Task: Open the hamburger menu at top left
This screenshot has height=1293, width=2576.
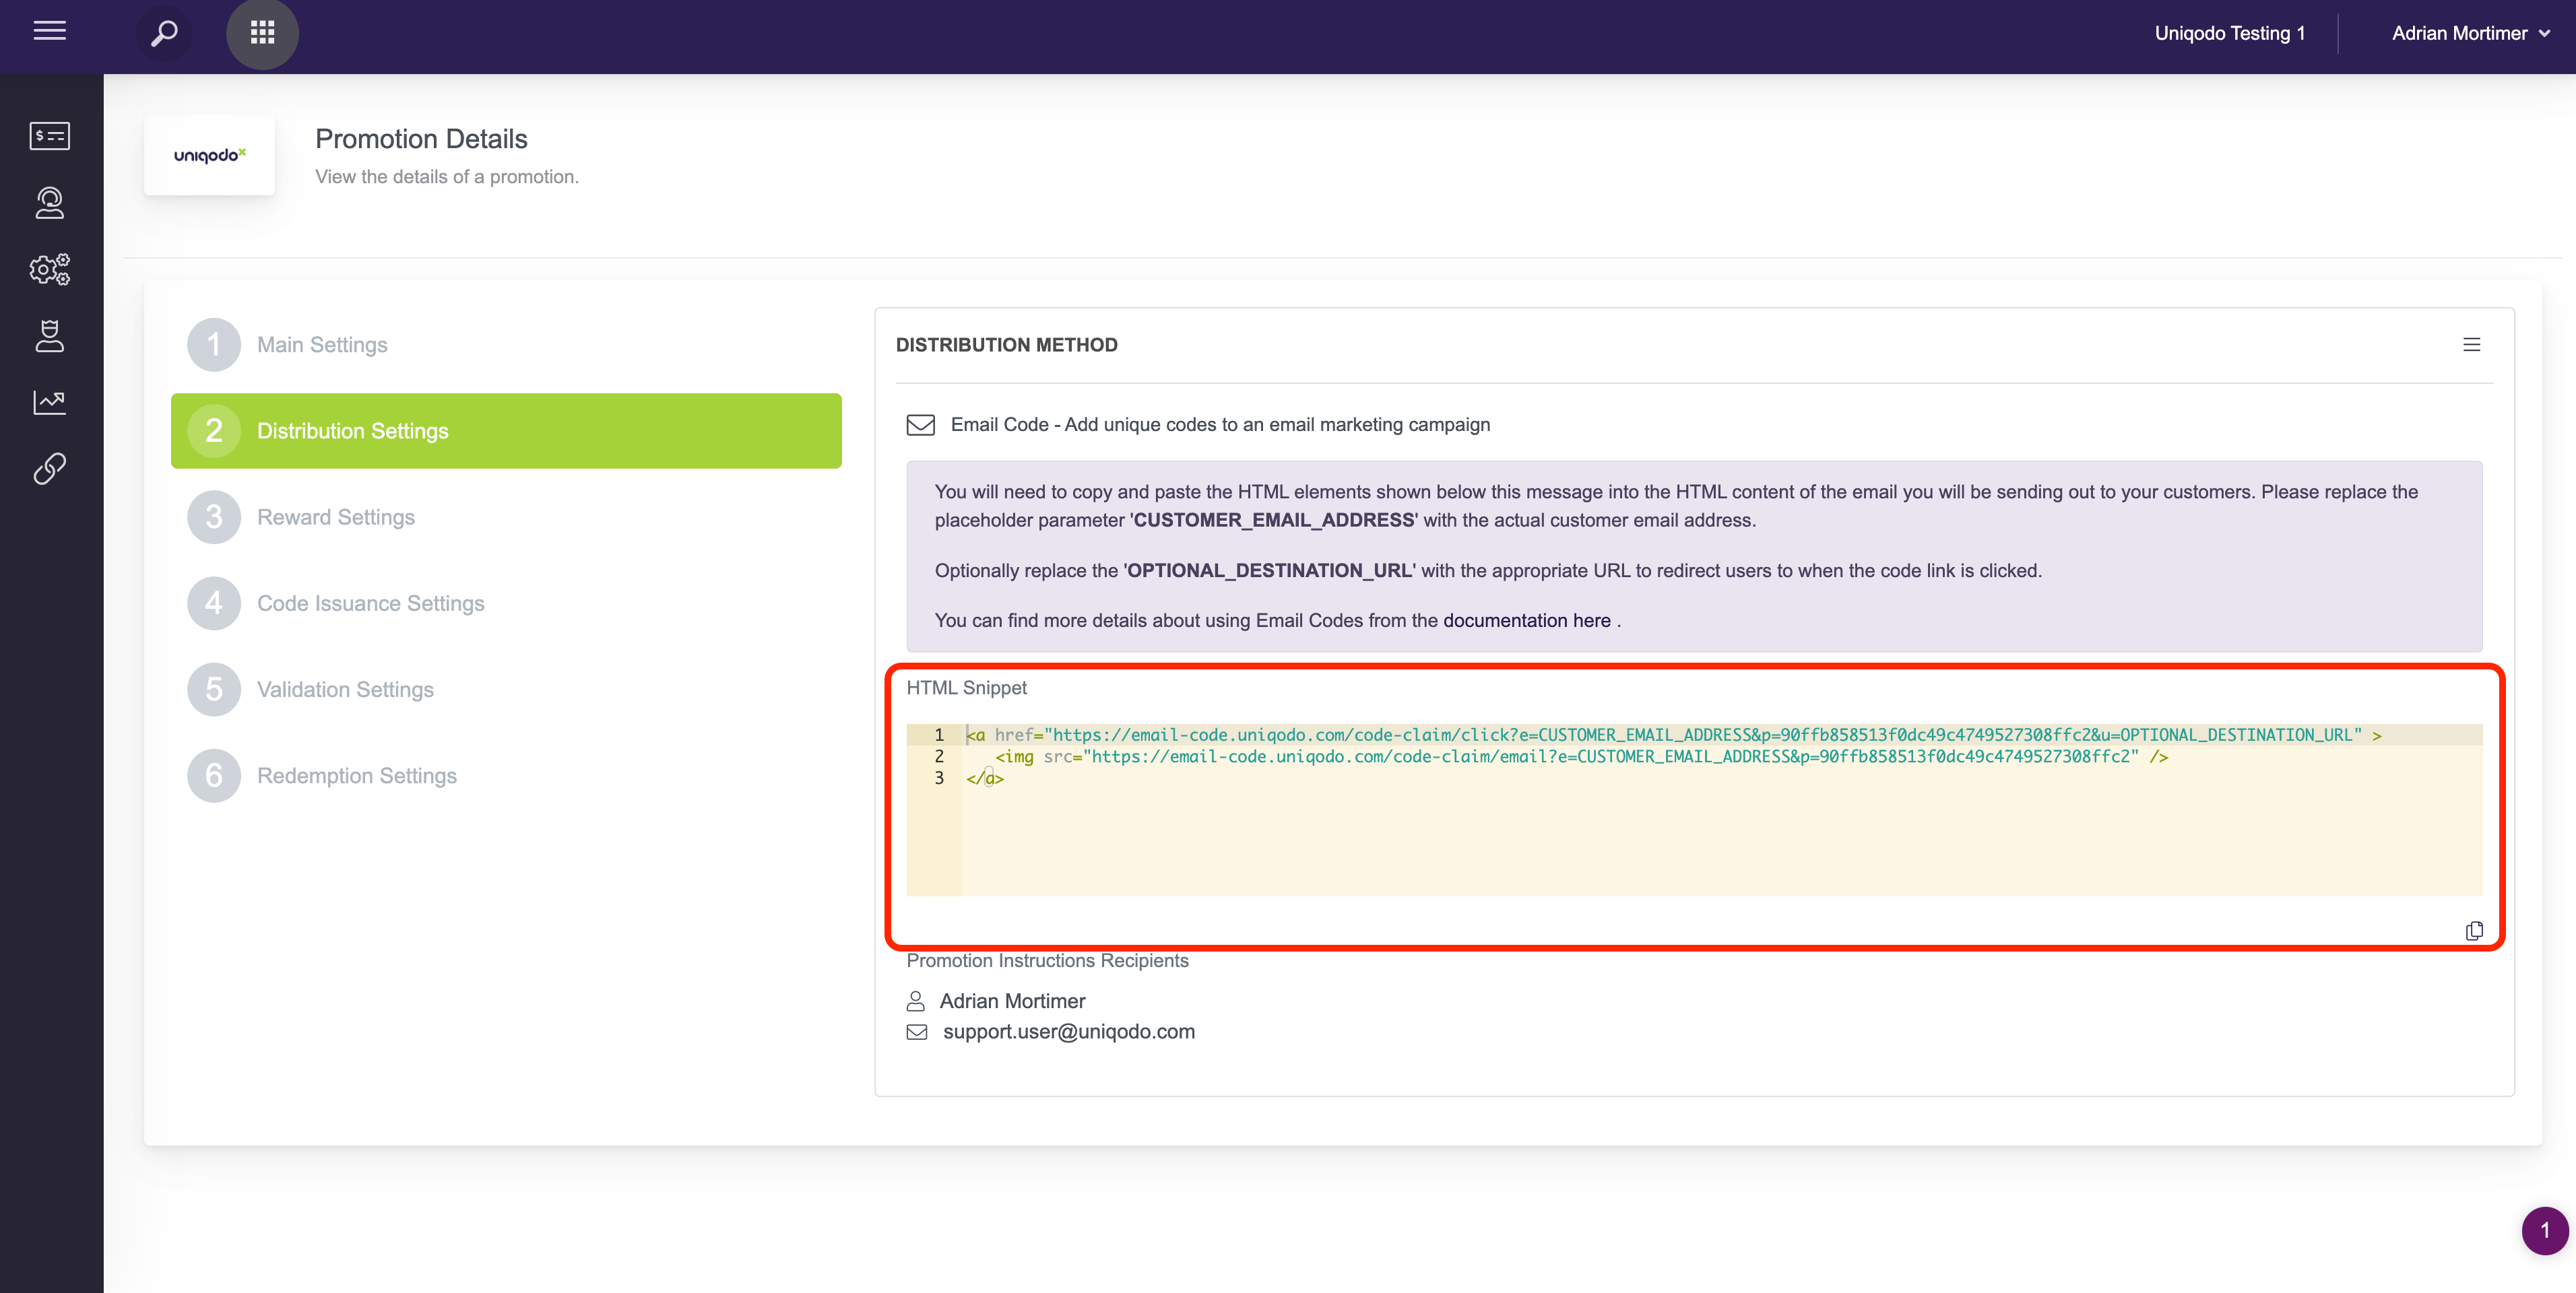Action: point(49,32)
